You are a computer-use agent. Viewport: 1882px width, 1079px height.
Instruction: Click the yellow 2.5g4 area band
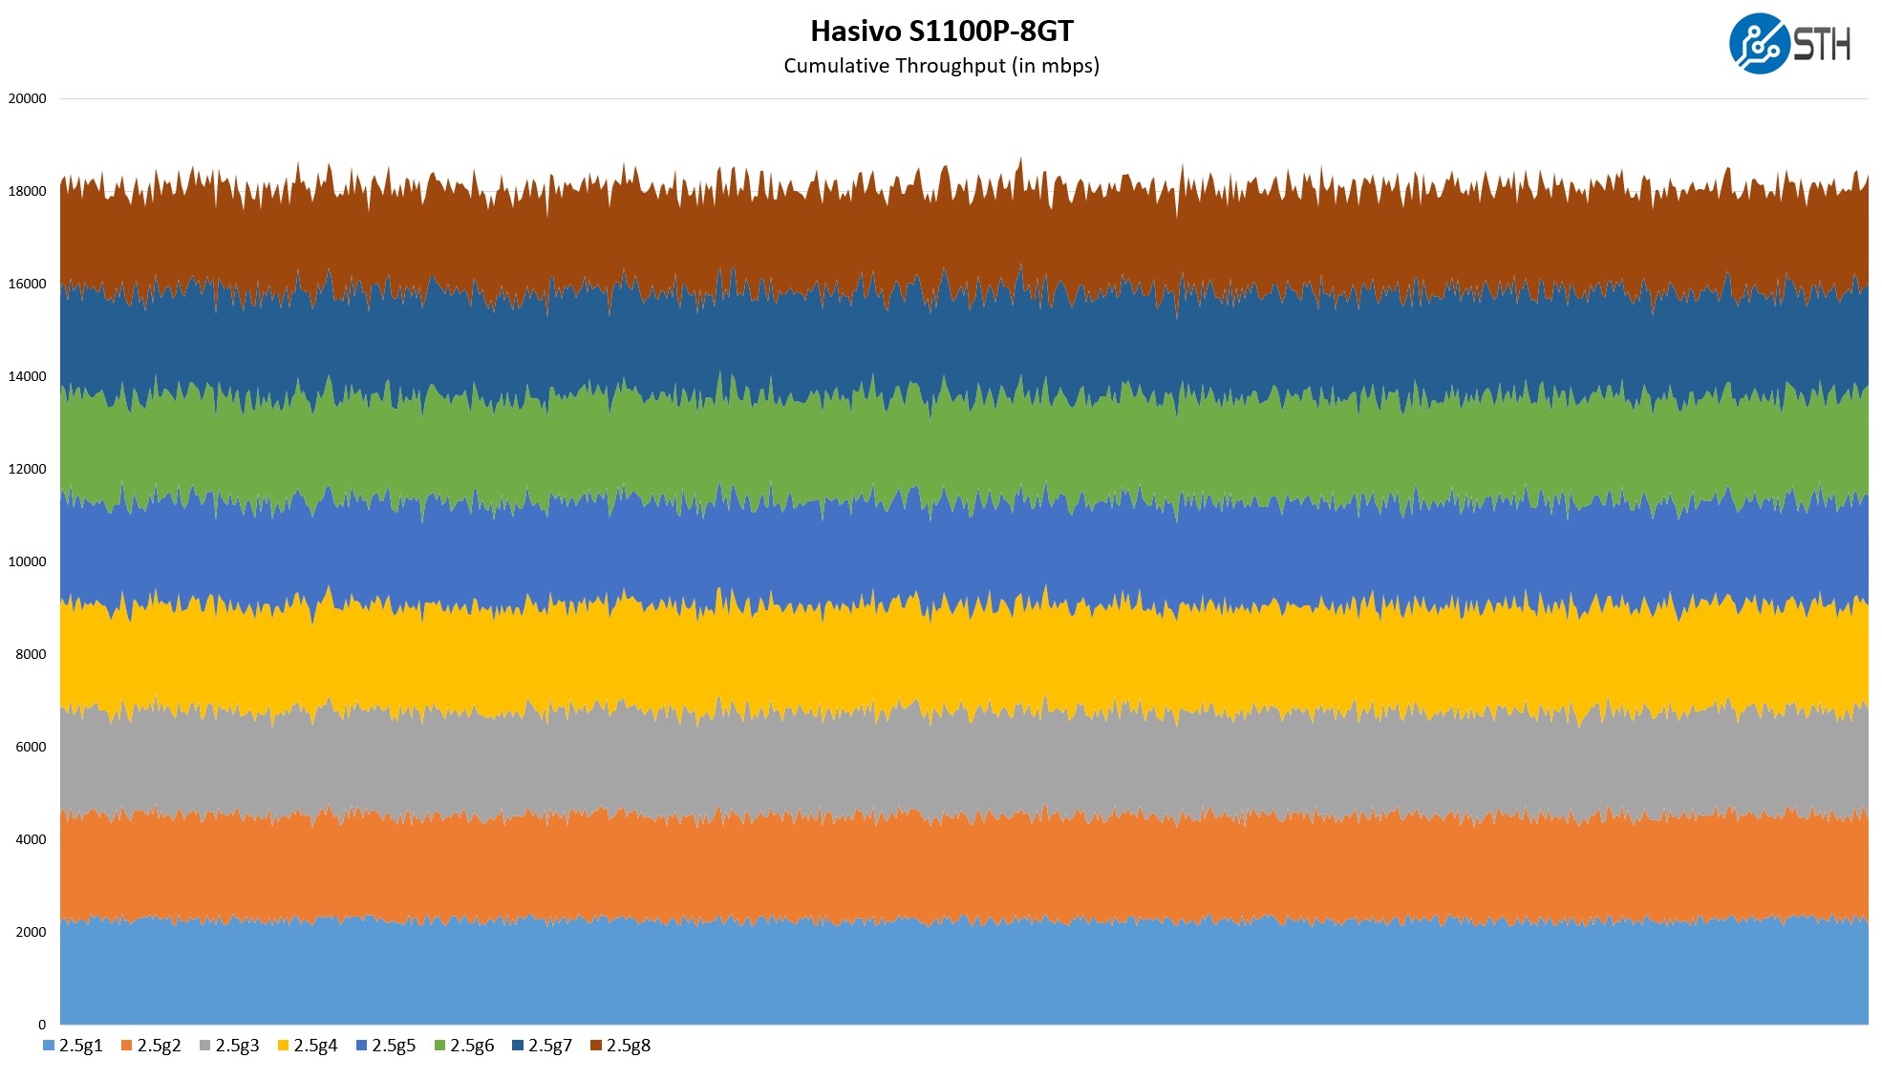coord(955,659)
